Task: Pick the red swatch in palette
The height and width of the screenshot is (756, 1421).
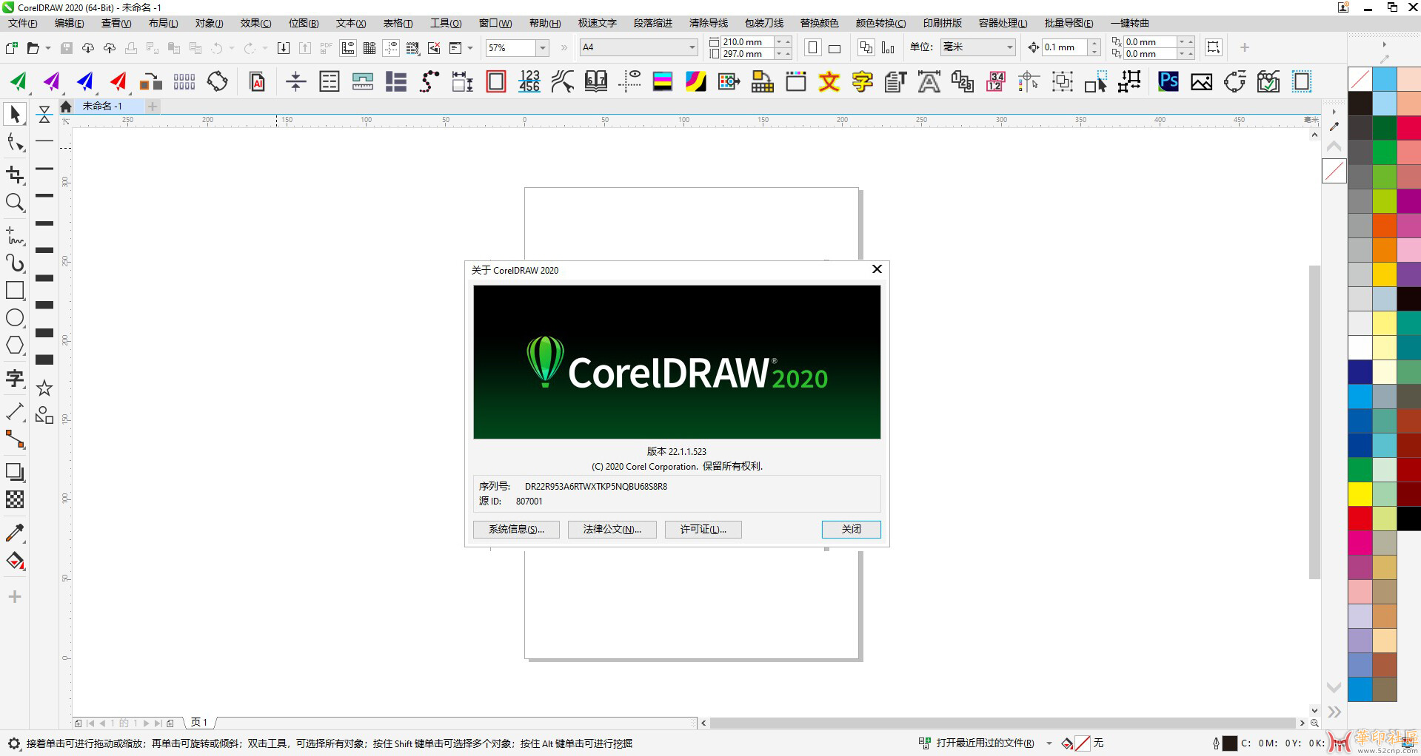Action: (1360, 519)
